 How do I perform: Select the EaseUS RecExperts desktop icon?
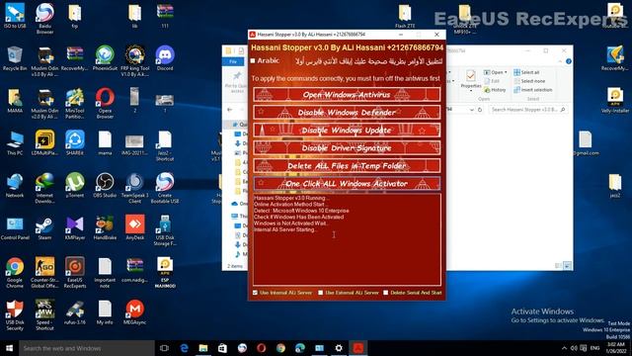click(75, 273)
